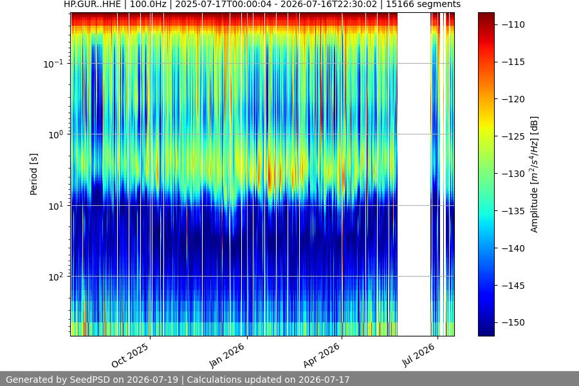Screen dimensions: 579x386
Task: Click the 'Apr 2026' x-axis label
Action: 321,355
